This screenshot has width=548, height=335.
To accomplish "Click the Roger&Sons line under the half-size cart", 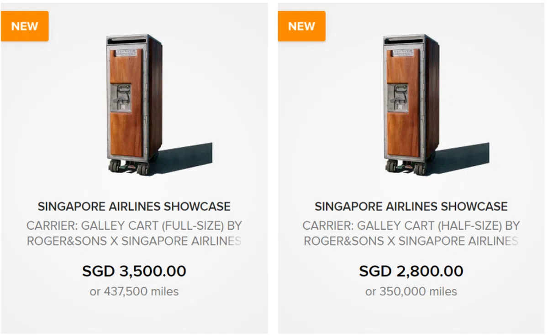I will click(411, 241).
